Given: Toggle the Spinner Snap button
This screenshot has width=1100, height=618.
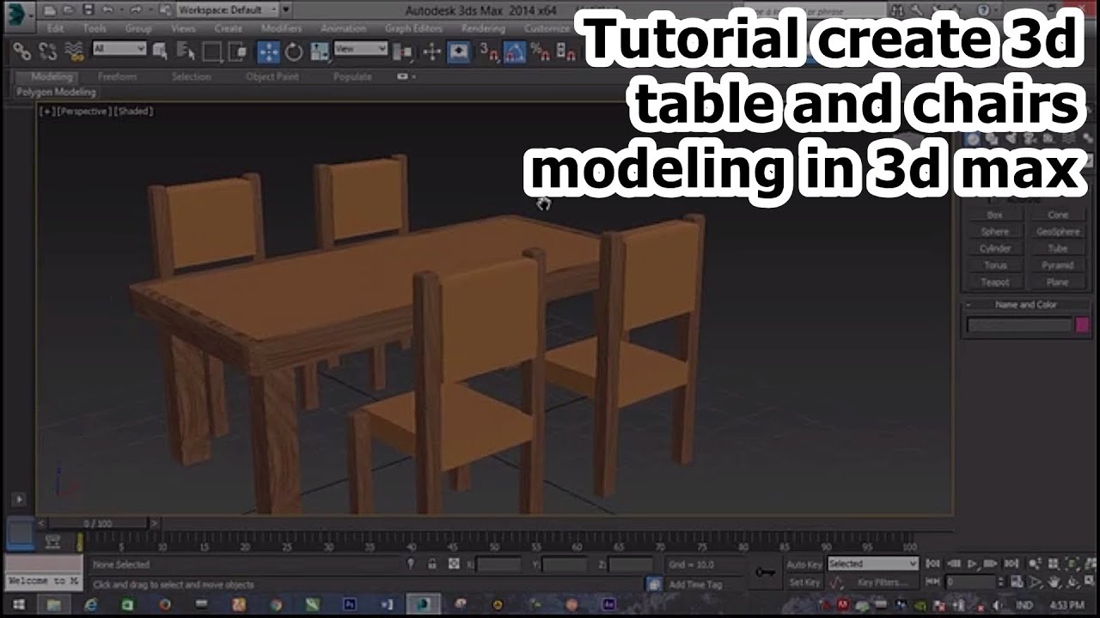Looking at the screenshot, I should pyautogui.click(x=565, y=52).
